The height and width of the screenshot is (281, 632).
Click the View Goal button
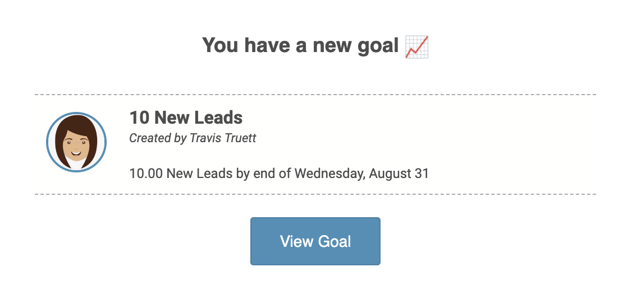click(x=315, y=241)
